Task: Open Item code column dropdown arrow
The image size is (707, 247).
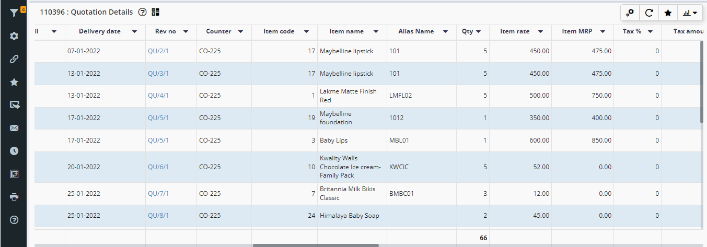Action: [x=306, y=32]
